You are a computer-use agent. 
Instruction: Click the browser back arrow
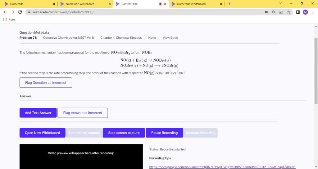point(5,12)
